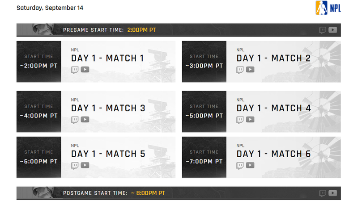The width and height of the screenshot is (358, 201).
Task: Open Twitch stream for Day 1 Match 5
Action: pyautogui.click(x=75, y=165)
